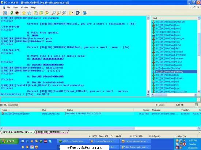Open the Settings toolbar icon

click(78, 13)
